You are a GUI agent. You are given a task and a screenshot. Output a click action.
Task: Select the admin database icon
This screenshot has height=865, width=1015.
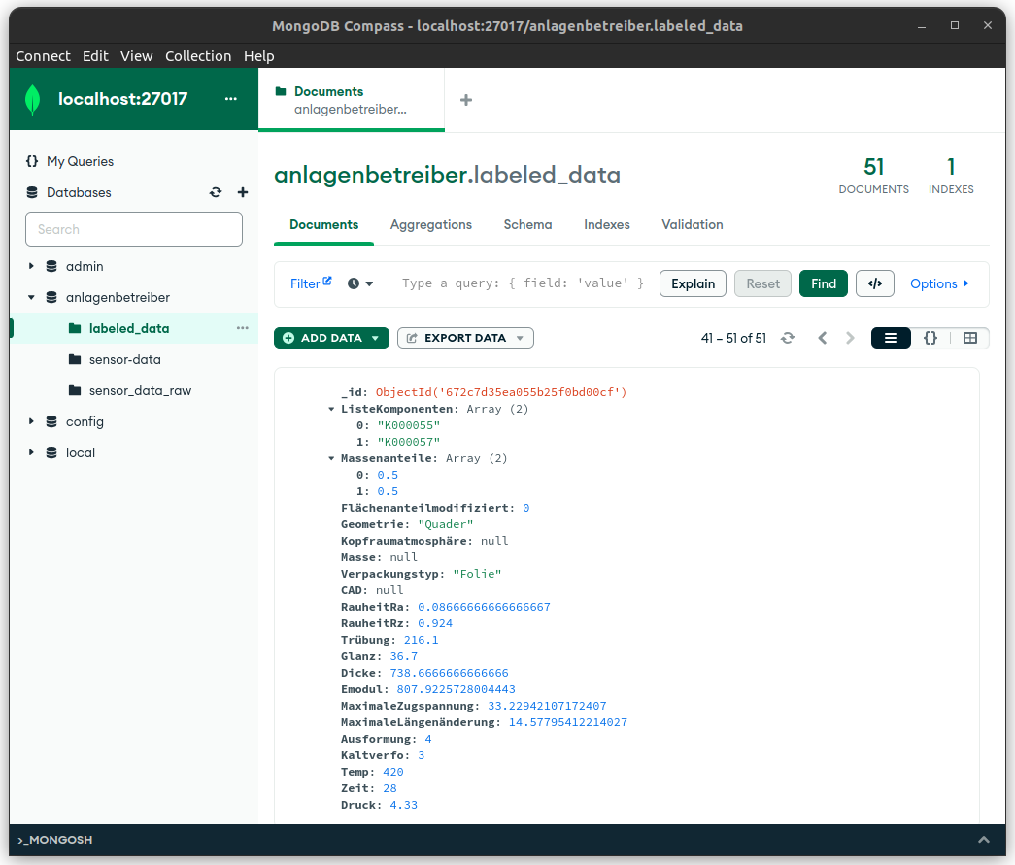point(51,267)
